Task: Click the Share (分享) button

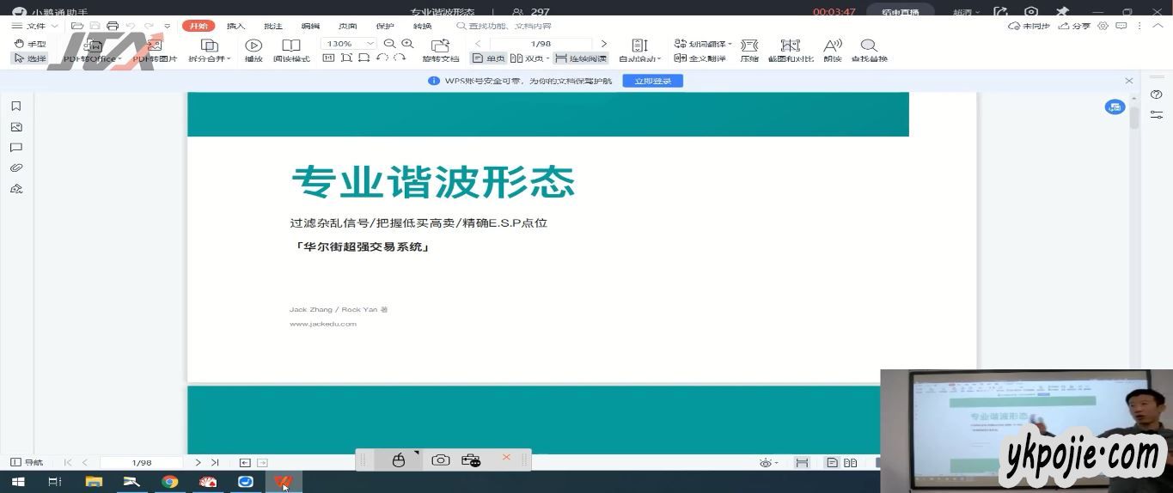Action: tap(1074, 26)
